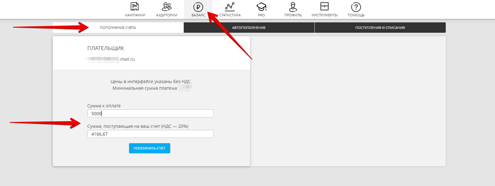Select the PRO graduation cap icon
The width and height of the screenshot is (495, 186).
click(x=261, y=7)
